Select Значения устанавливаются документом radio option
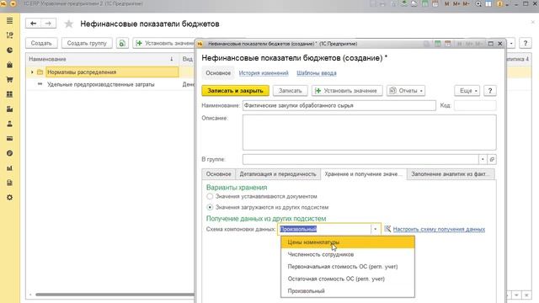Image resolution: width=539 pixels, height=303 pixels. coord(210,196)
